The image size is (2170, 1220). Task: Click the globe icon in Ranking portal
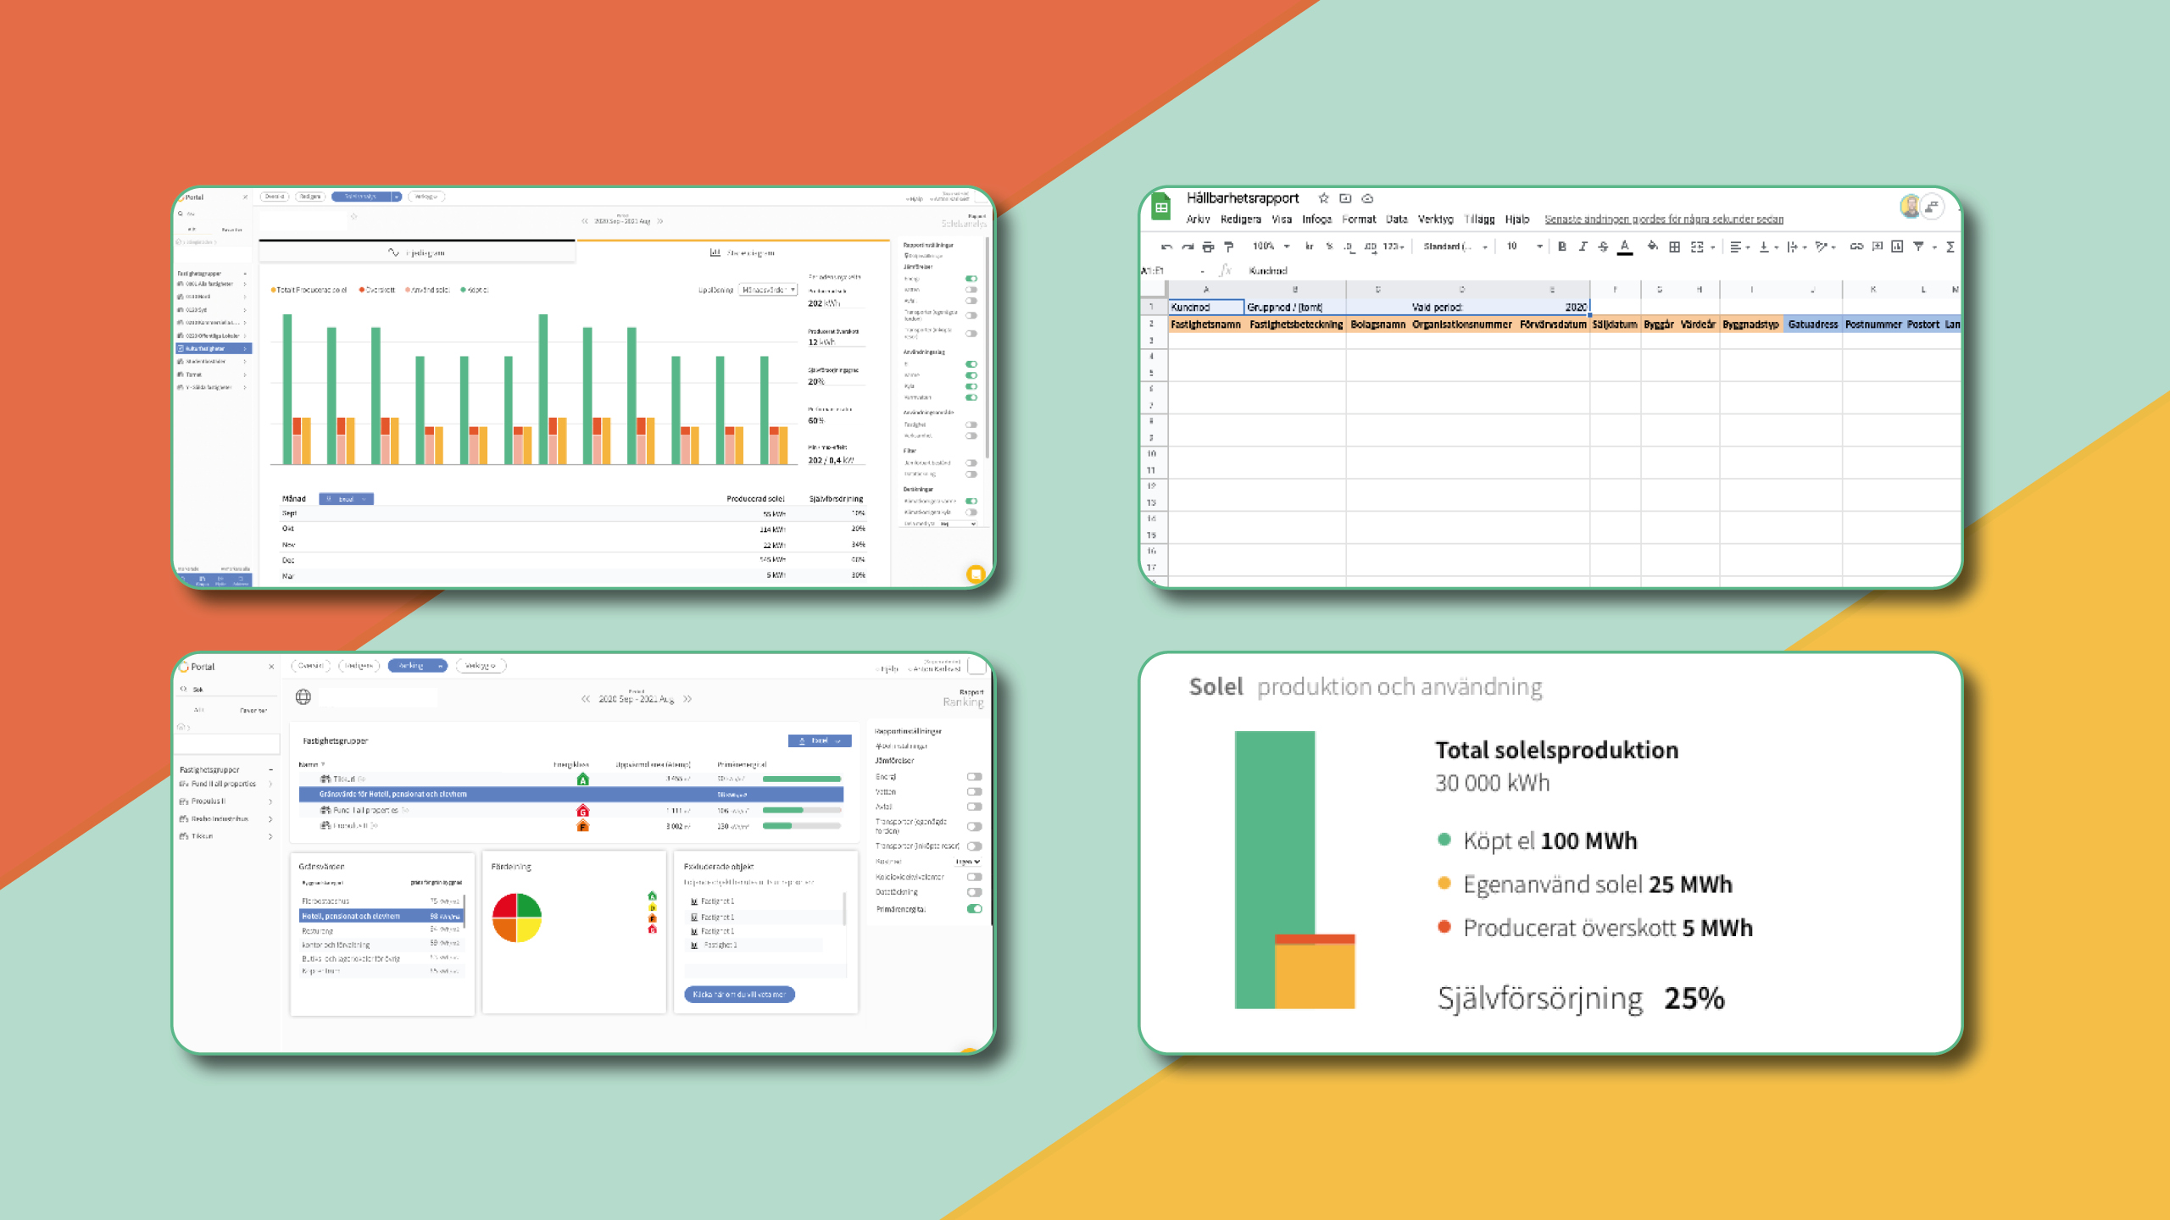(x=303, y=696)
